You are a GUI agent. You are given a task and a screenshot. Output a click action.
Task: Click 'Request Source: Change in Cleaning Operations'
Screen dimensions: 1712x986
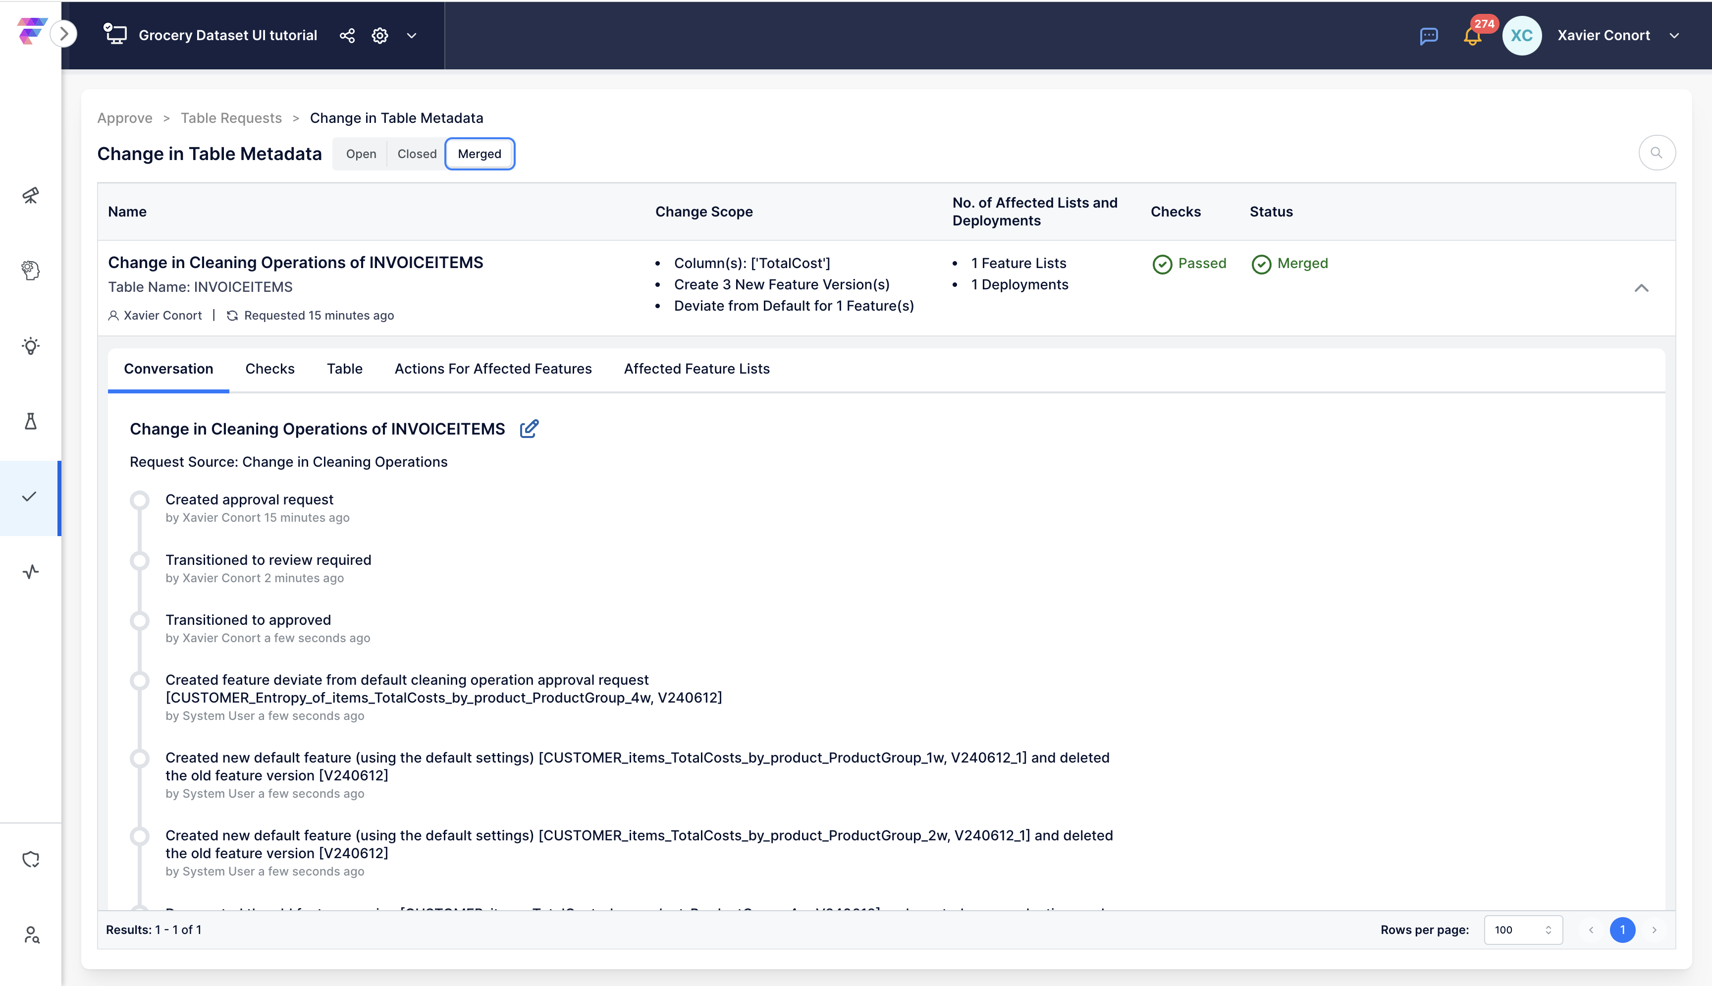[x=288, y=462]
